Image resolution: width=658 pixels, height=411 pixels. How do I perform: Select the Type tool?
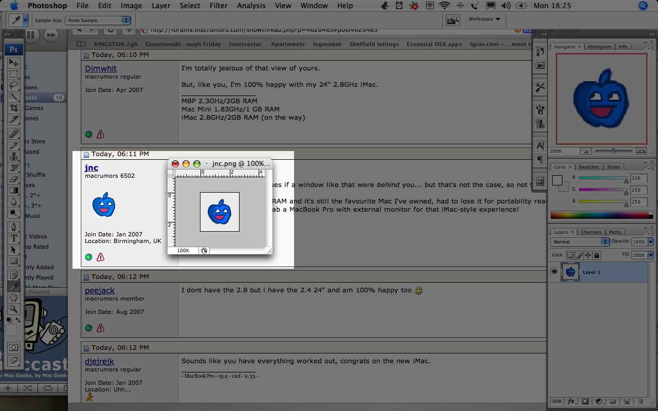pos(14,238)
